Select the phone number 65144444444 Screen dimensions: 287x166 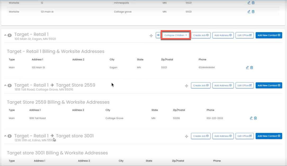[207, 67]
